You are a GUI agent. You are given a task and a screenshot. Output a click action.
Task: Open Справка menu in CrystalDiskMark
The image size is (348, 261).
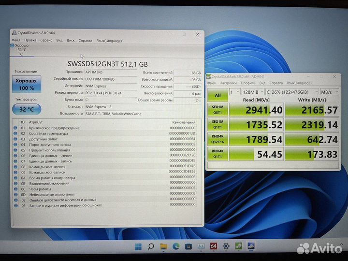[276, 83]
